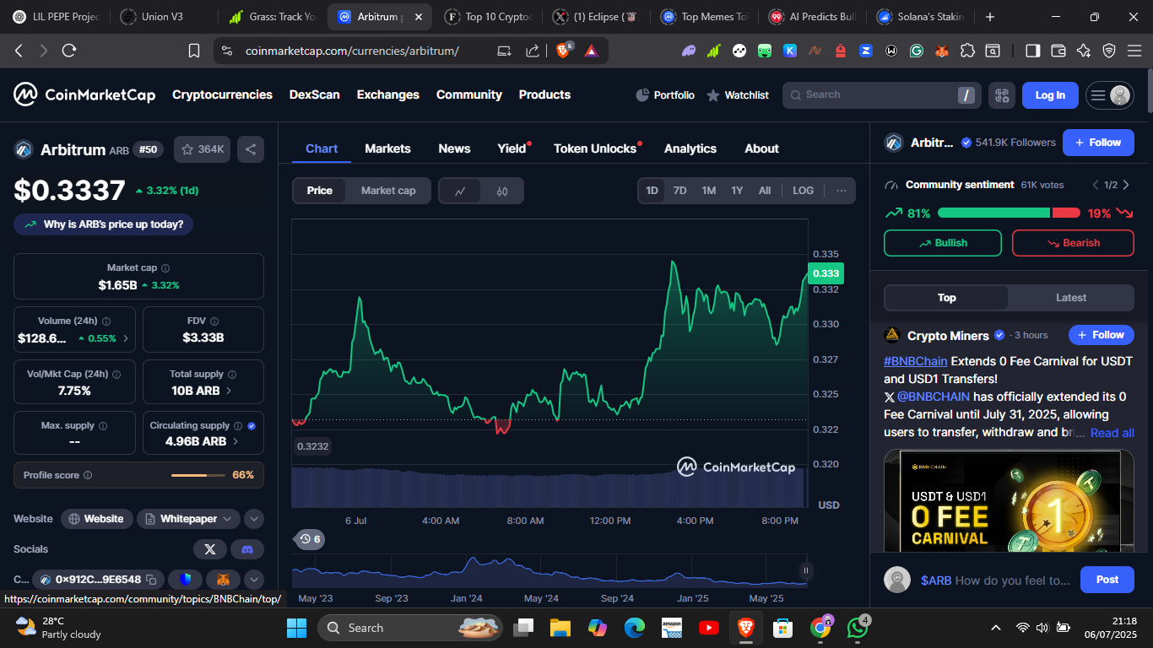Click the CoinMarketCap search field
Image resolution: width=1153 pixels, height=648 pixels.
(882, 95)
